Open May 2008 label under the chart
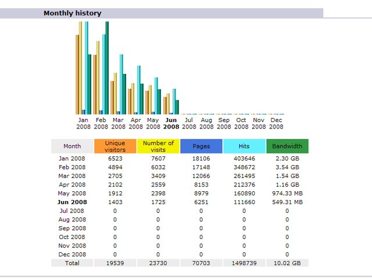This screenshot has height=279, width=372. (153, 123)
